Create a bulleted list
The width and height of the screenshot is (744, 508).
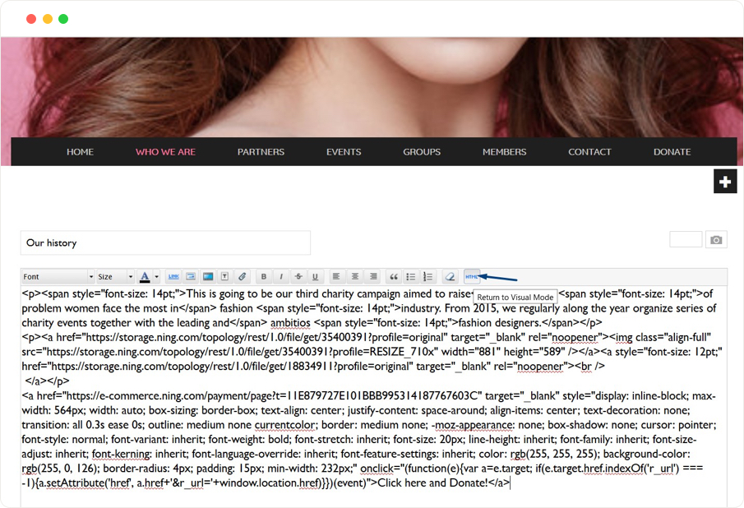point(411,276)
